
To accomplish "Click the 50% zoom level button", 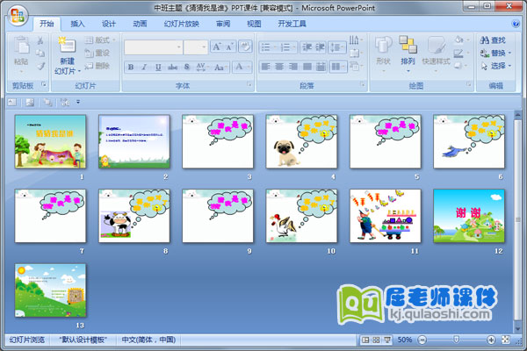I will (405, 340).
